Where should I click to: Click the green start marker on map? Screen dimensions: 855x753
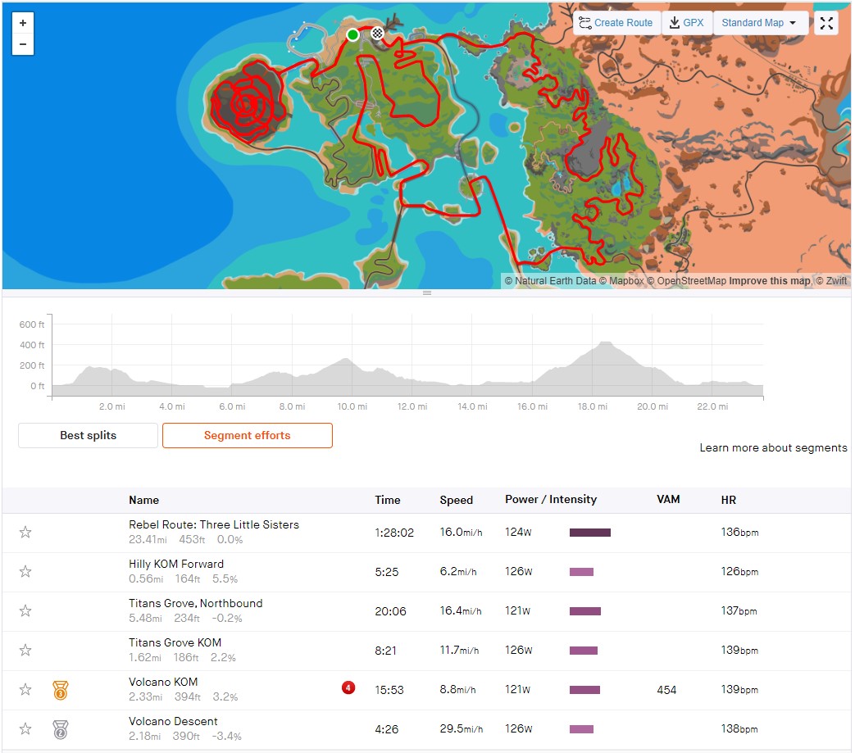(352, 35)
